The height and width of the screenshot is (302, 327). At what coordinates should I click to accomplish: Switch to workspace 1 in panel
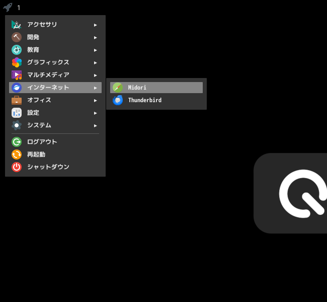point(19,8)
